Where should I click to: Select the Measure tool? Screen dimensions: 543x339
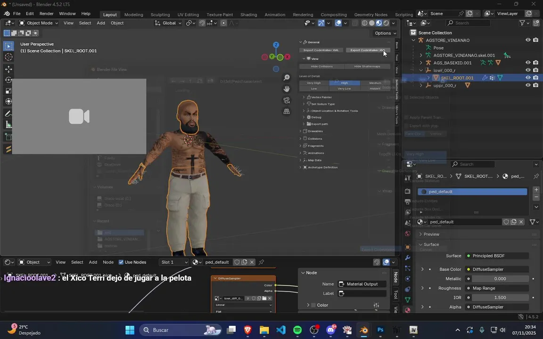(8, 124)
